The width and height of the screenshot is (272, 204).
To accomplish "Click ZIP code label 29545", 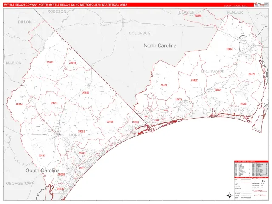I will (73, 63).
